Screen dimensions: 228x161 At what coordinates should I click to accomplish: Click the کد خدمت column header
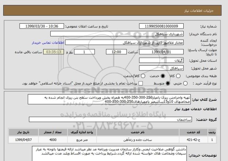tap(194, 132)
